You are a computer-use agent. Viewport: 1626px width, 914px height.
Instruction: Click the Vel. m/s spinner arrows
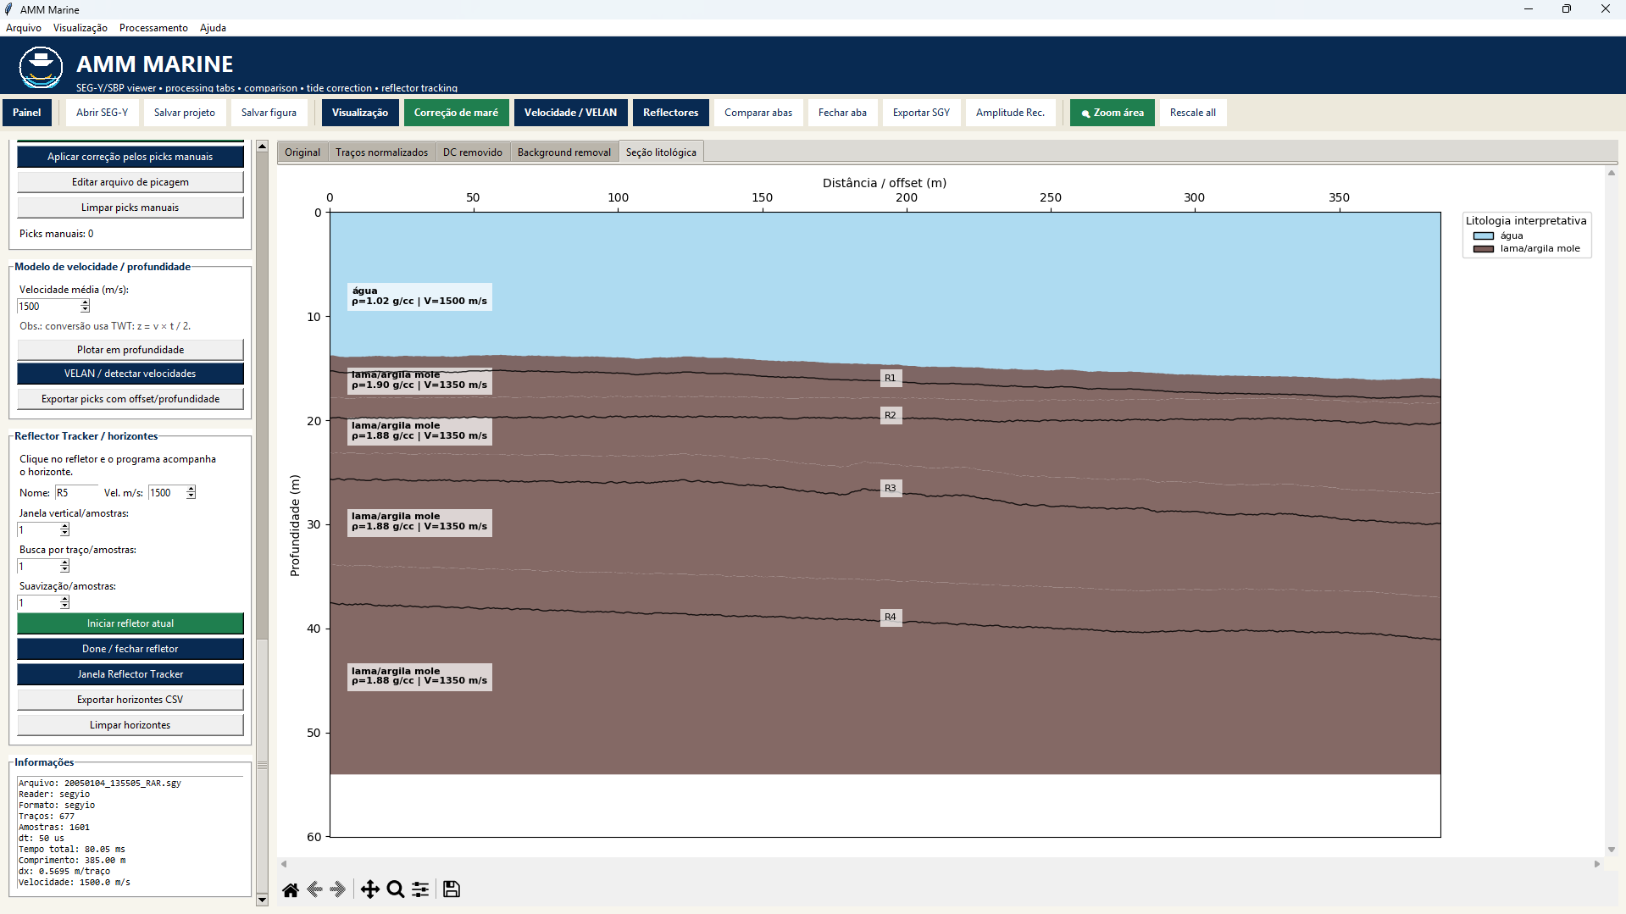click(191, 493)
